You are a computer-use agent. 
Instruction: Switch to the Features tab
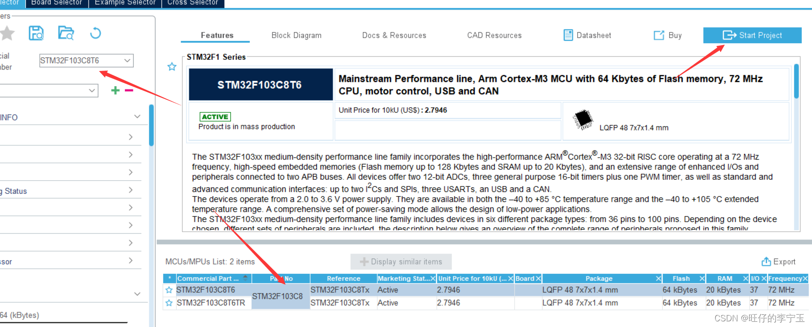(217, 35)
